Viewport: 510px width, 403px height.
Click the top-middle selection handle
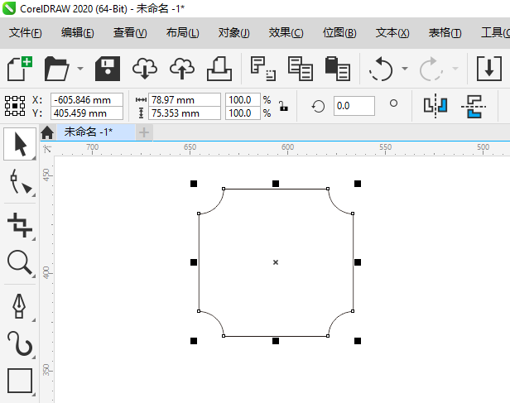[276, 184]
